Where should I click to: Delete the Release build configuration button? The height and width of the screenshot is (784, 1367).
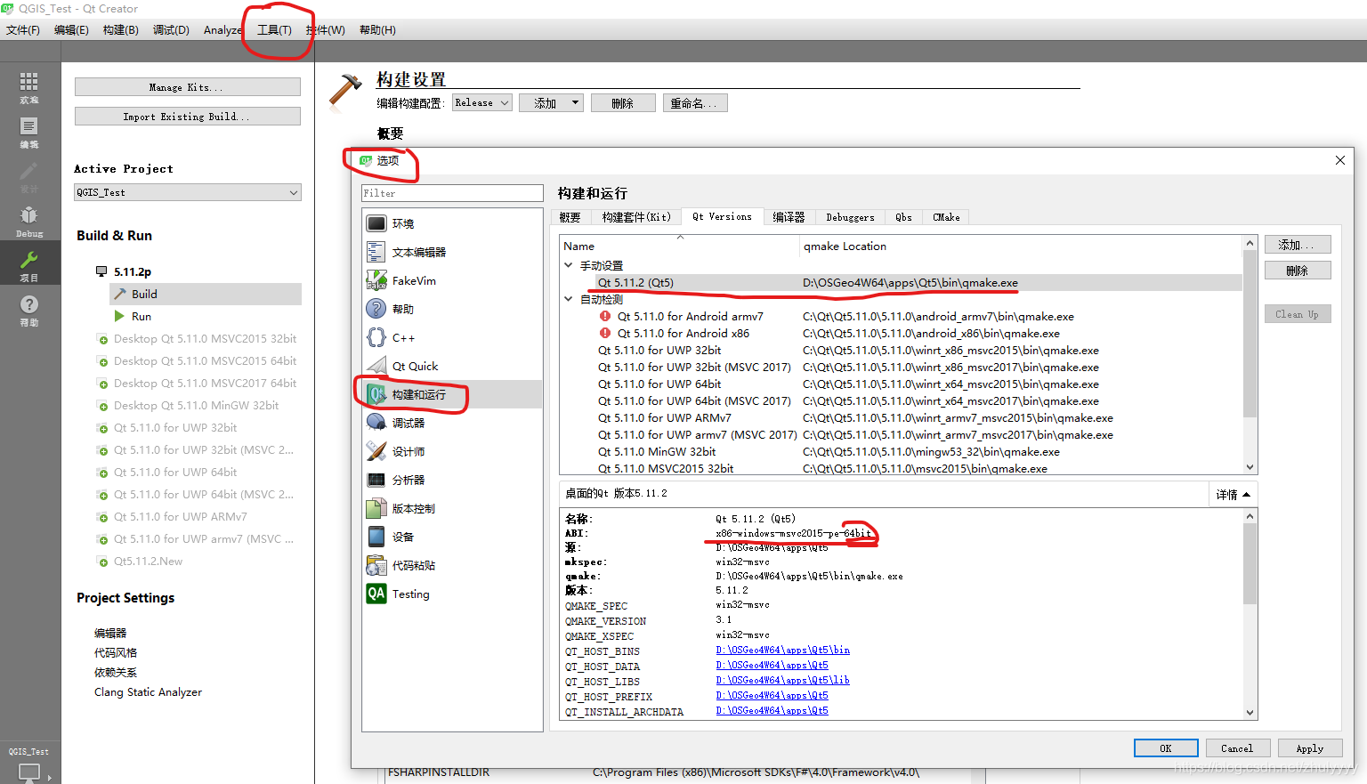[x=623, y=103]
